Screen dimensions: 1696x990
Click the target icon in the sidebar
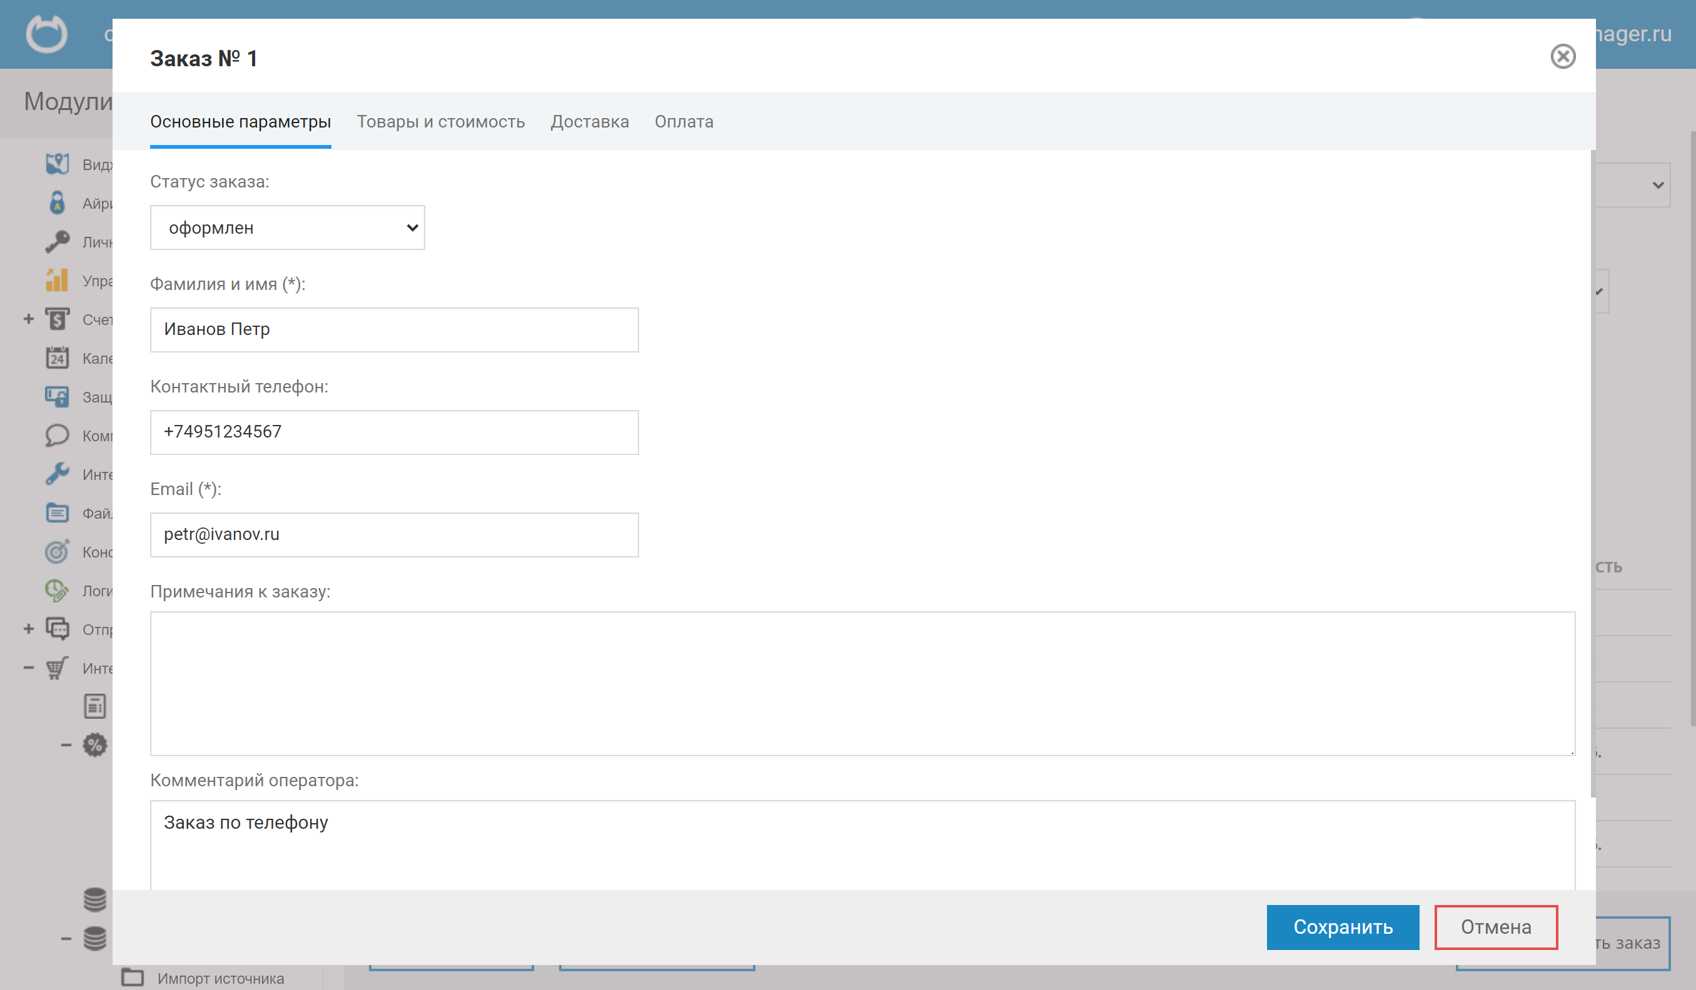coord(57,551)
